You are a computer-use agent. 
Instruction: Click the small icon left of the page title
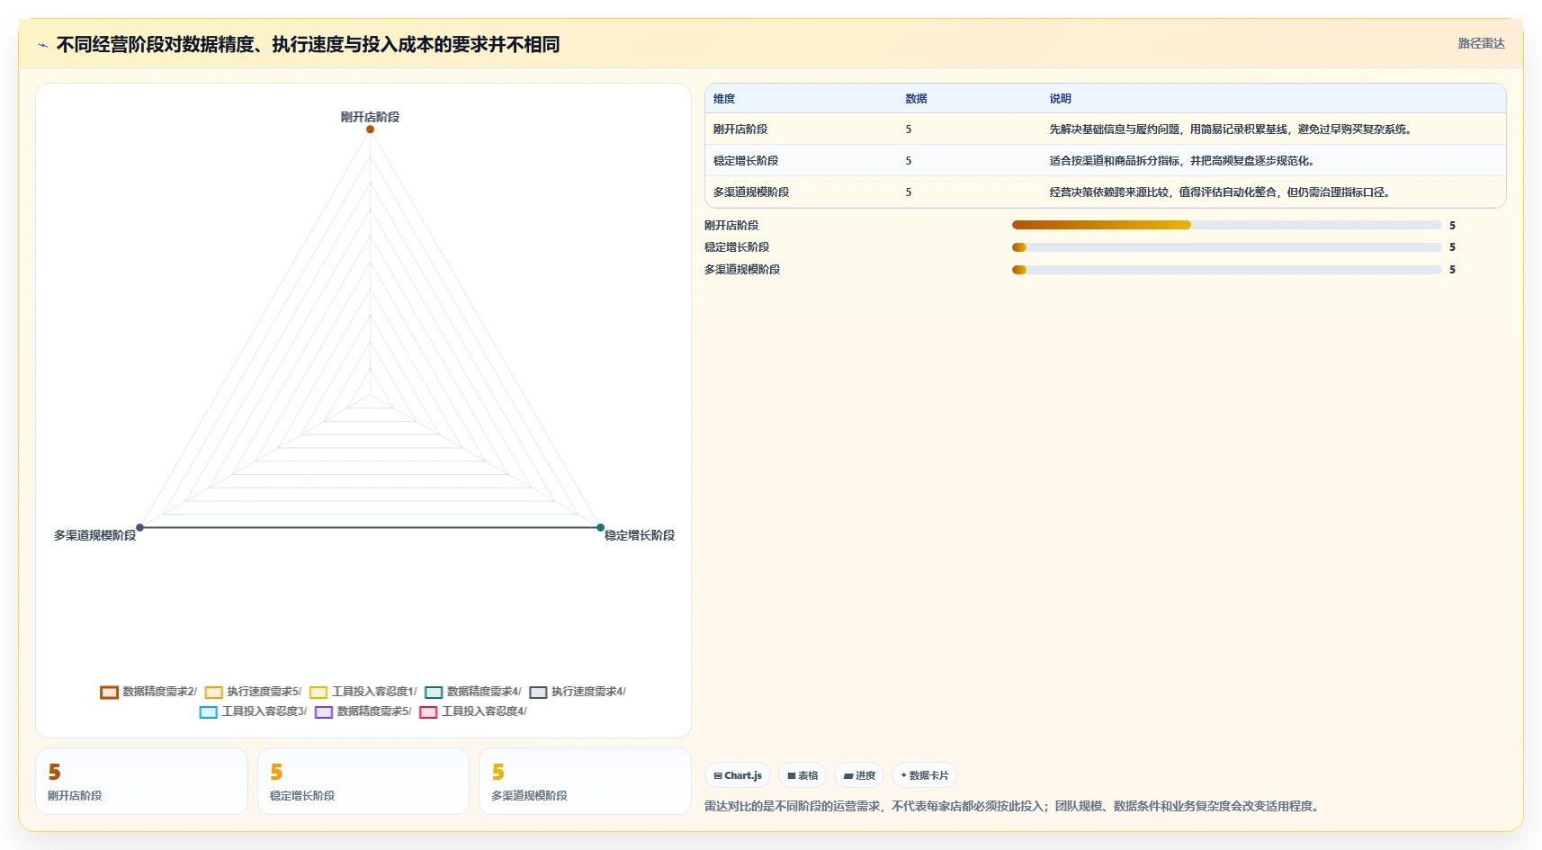(42, 45)
